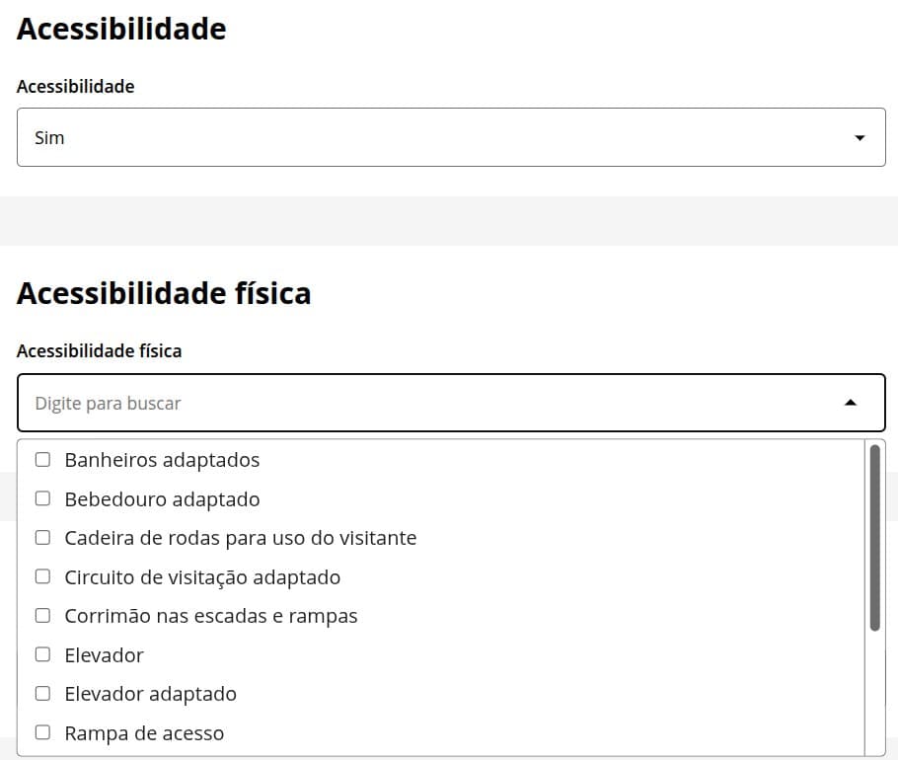Screen dimensions: 898x760
Task: Choose the Rampa de acesso option text
Action: click(x=144, y=733)
